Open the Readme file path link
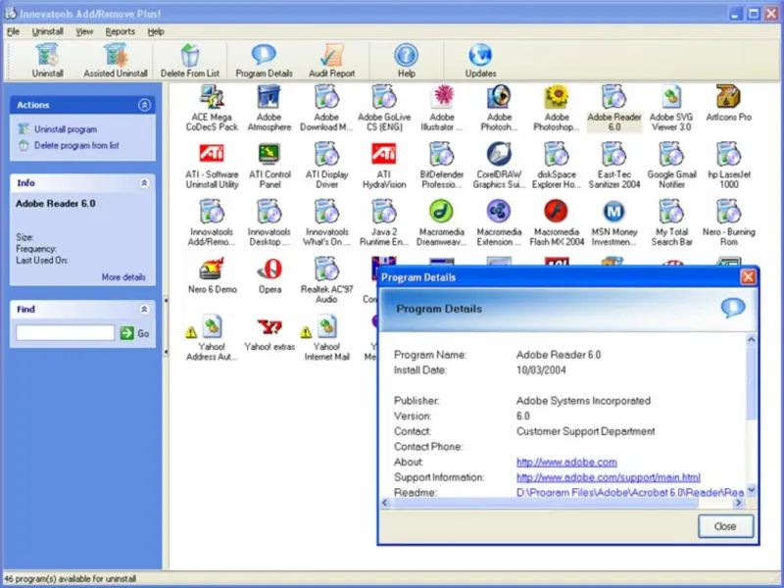 (x=630, y=493)
